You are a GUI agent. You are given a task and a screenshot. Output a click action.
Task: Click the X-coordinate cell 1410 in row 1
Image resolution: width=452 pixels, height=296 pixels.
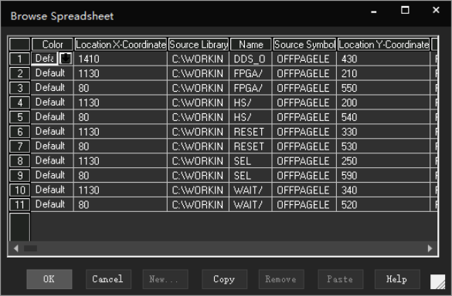tap(121, 59)
